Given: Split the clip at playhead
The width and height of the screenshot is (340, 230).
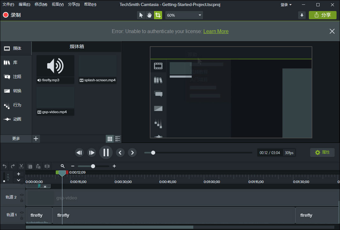Looking at the screenshot, I should [47, 166].
